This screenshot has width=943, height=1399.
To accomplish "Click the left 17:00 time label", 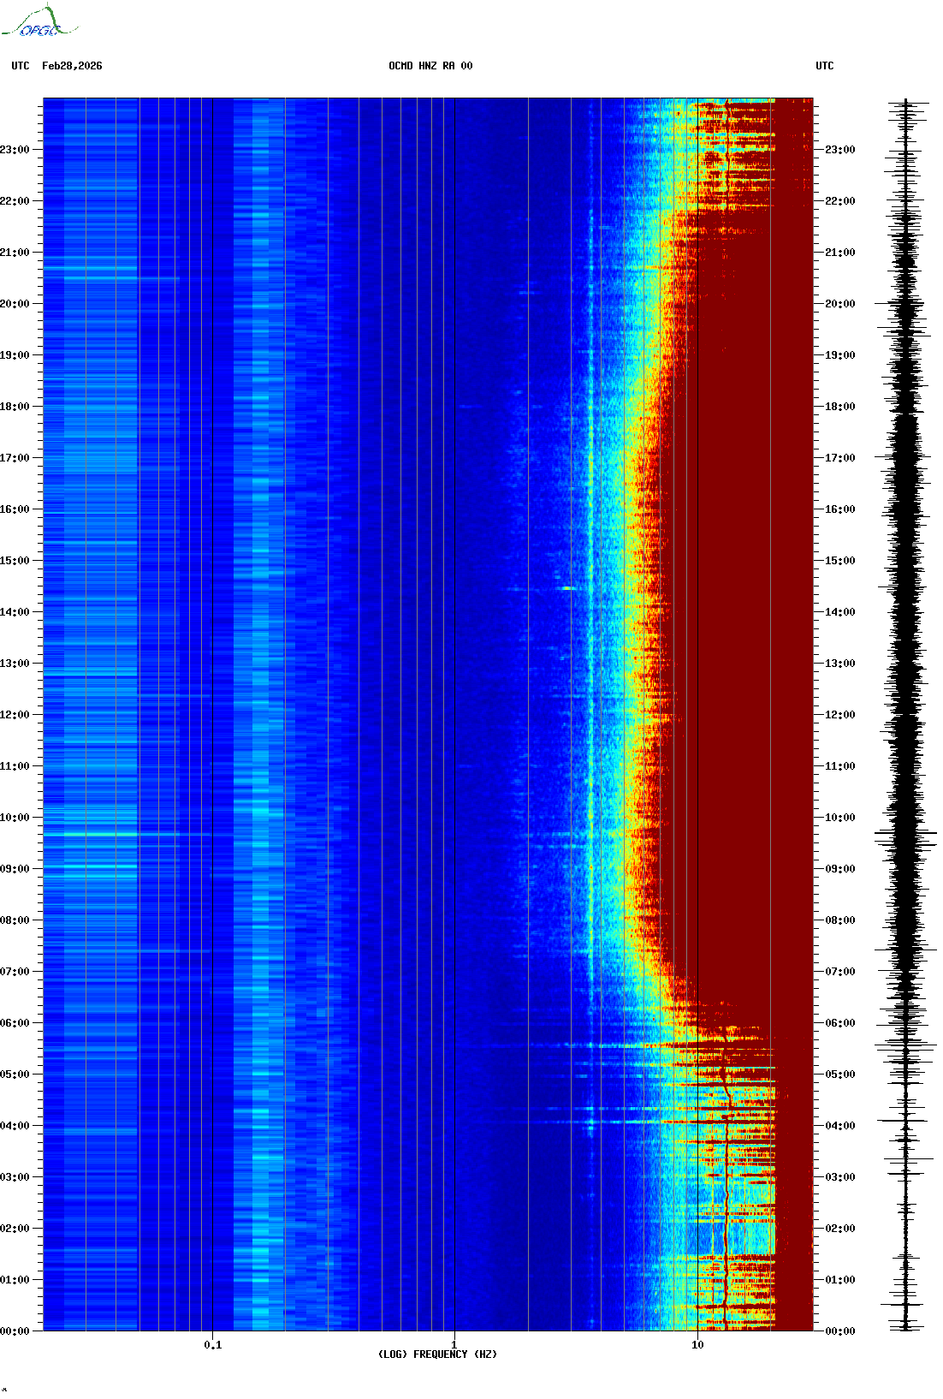I will point(15,458).
